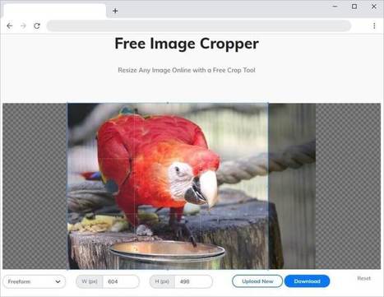Minimize the browser window

point(335,6)
